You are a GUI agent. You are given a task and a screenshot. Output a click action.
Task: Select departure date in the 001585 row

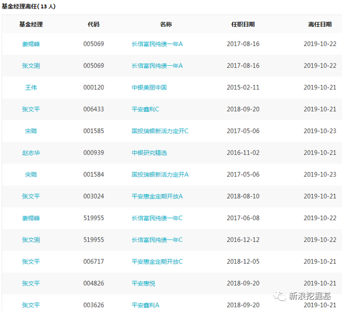pyautogui.click(x=320, y=131)
